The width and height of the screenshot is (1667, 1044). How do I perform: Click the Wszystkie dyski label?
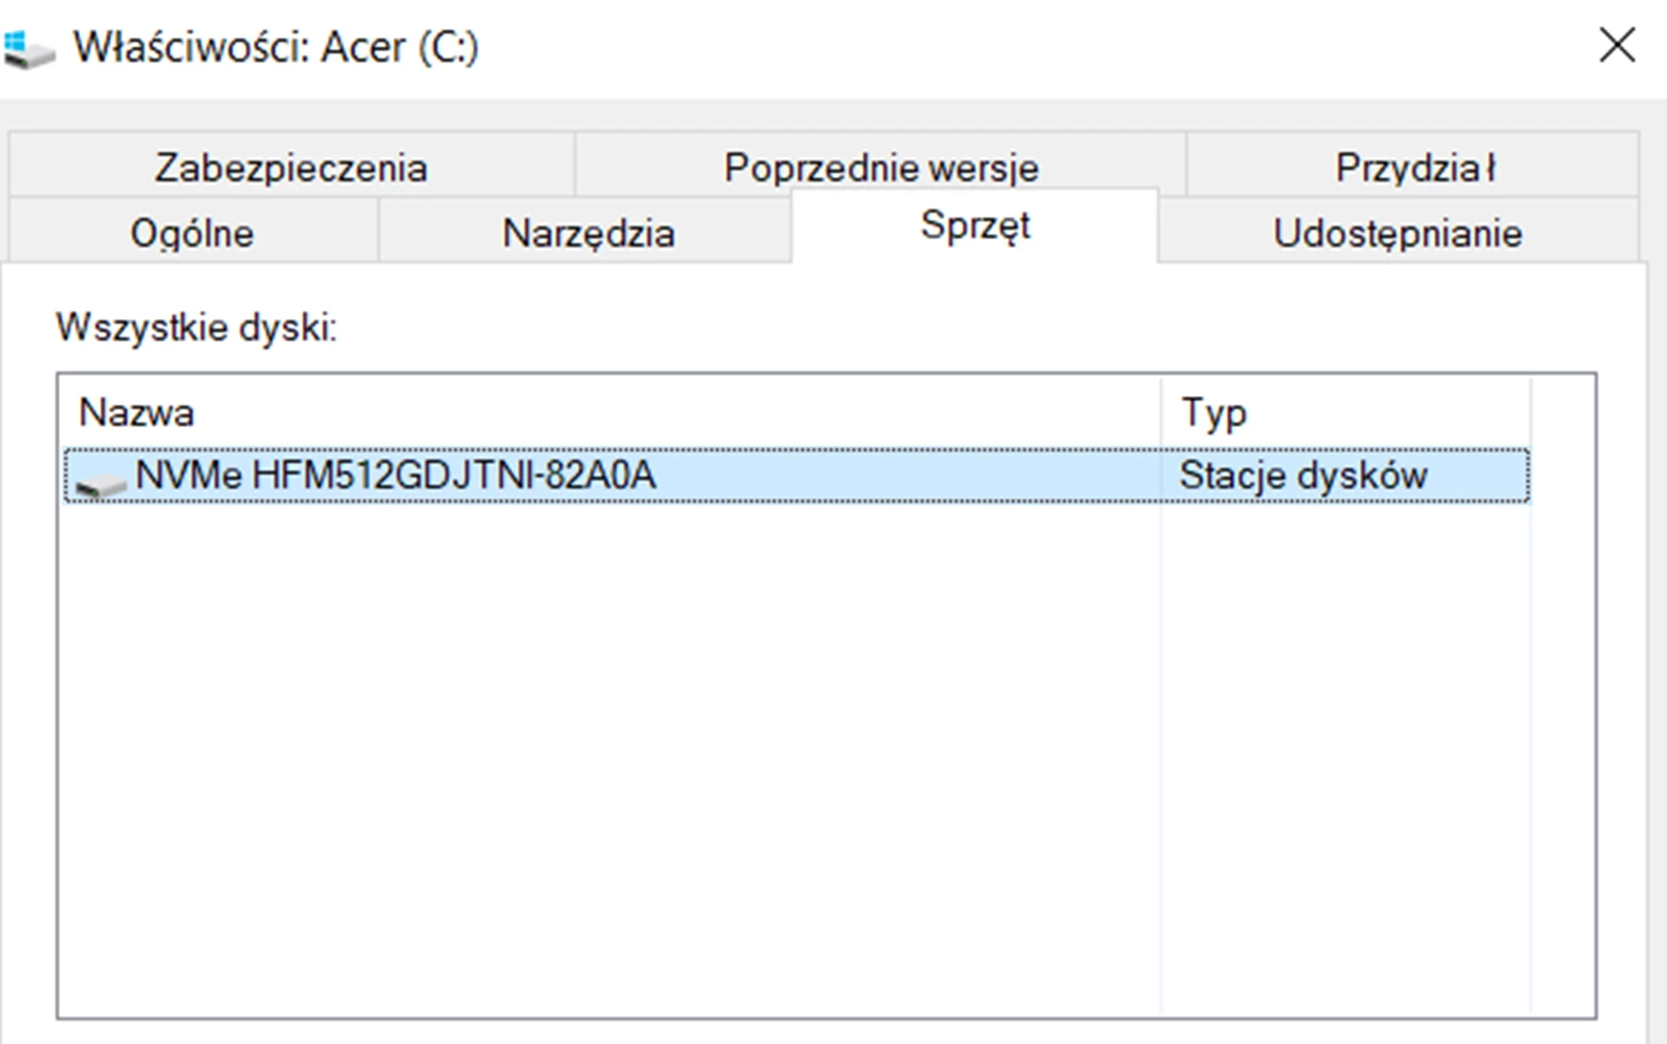[x=195, y=327]
